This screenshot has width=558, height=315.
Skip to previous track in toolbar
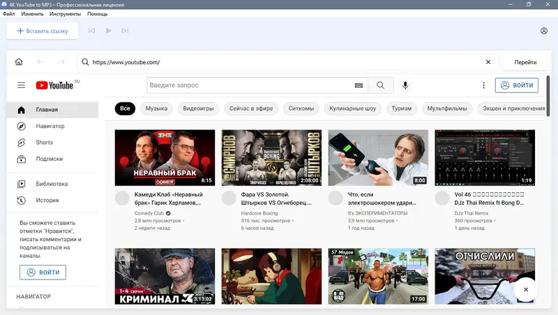point(91,31)
